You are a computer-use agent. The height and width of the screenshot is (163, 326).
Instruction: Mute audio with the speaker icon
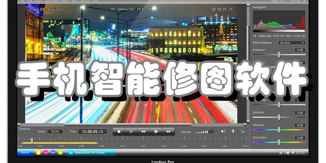pyautogui.click(x=223, y=132)
